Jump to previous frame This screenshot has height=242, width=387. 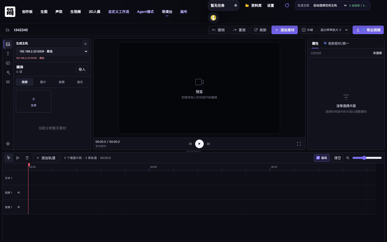click(x=190, y=144)
